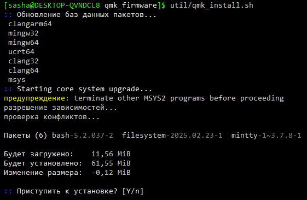Click the filesystem-2025.02.23-1 package name
Viewport: 307px width, 200px height.
coord(172,136)
